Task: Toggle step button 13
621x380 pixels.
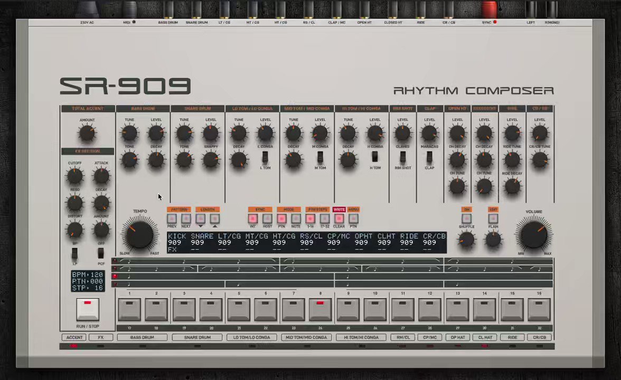Action: coord(457,309)
